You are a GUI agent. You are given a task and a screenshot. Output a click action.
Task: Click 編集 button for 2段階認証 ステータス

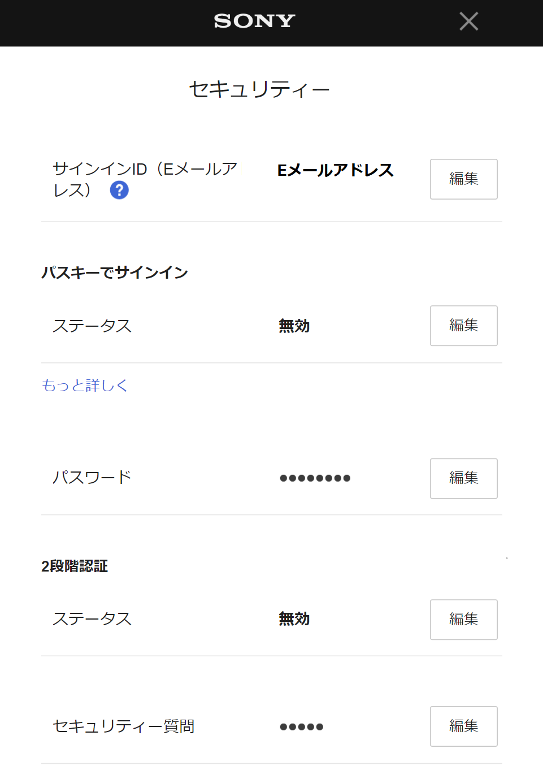tap(463, 620)
